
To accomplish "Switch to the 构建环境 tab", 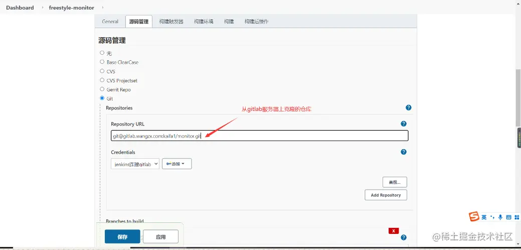I will 204,21.
